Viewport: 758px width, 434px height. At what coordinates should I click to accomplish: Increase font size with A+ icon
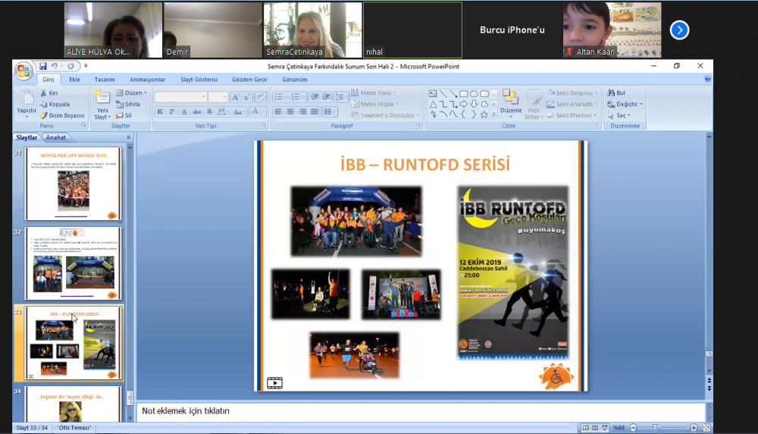[235, 97]
